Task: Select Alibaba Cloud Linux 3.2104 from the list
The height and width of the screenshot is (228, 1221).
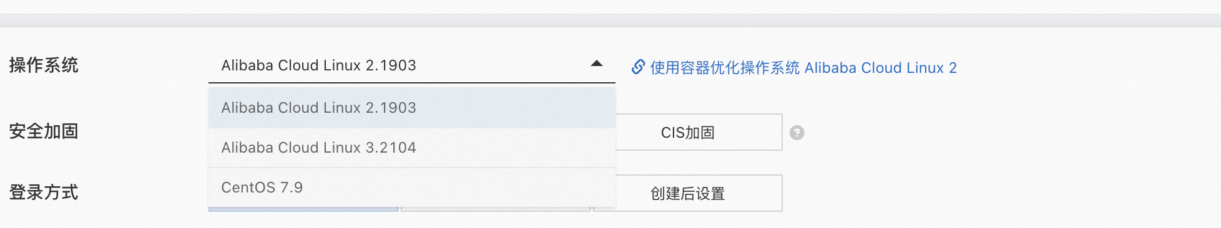Action: click(x=412, y=148)
